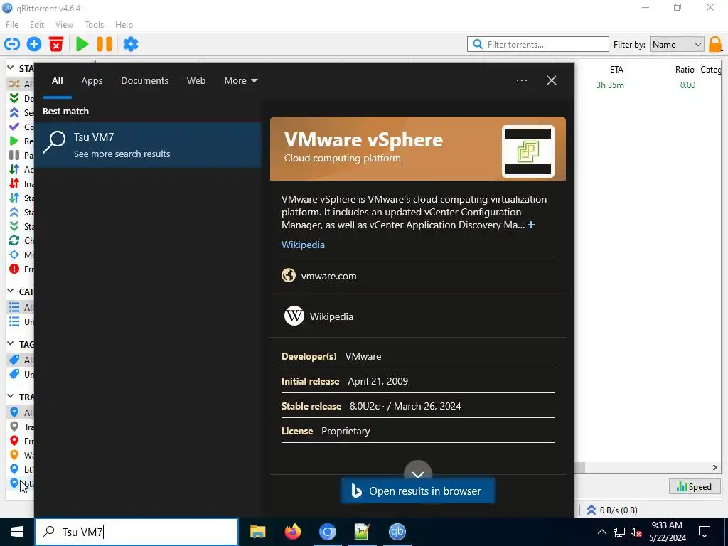Click Add Torrent Link toolbar icon
The width and height of the screenshot is (728, 546).
point(12,44)
